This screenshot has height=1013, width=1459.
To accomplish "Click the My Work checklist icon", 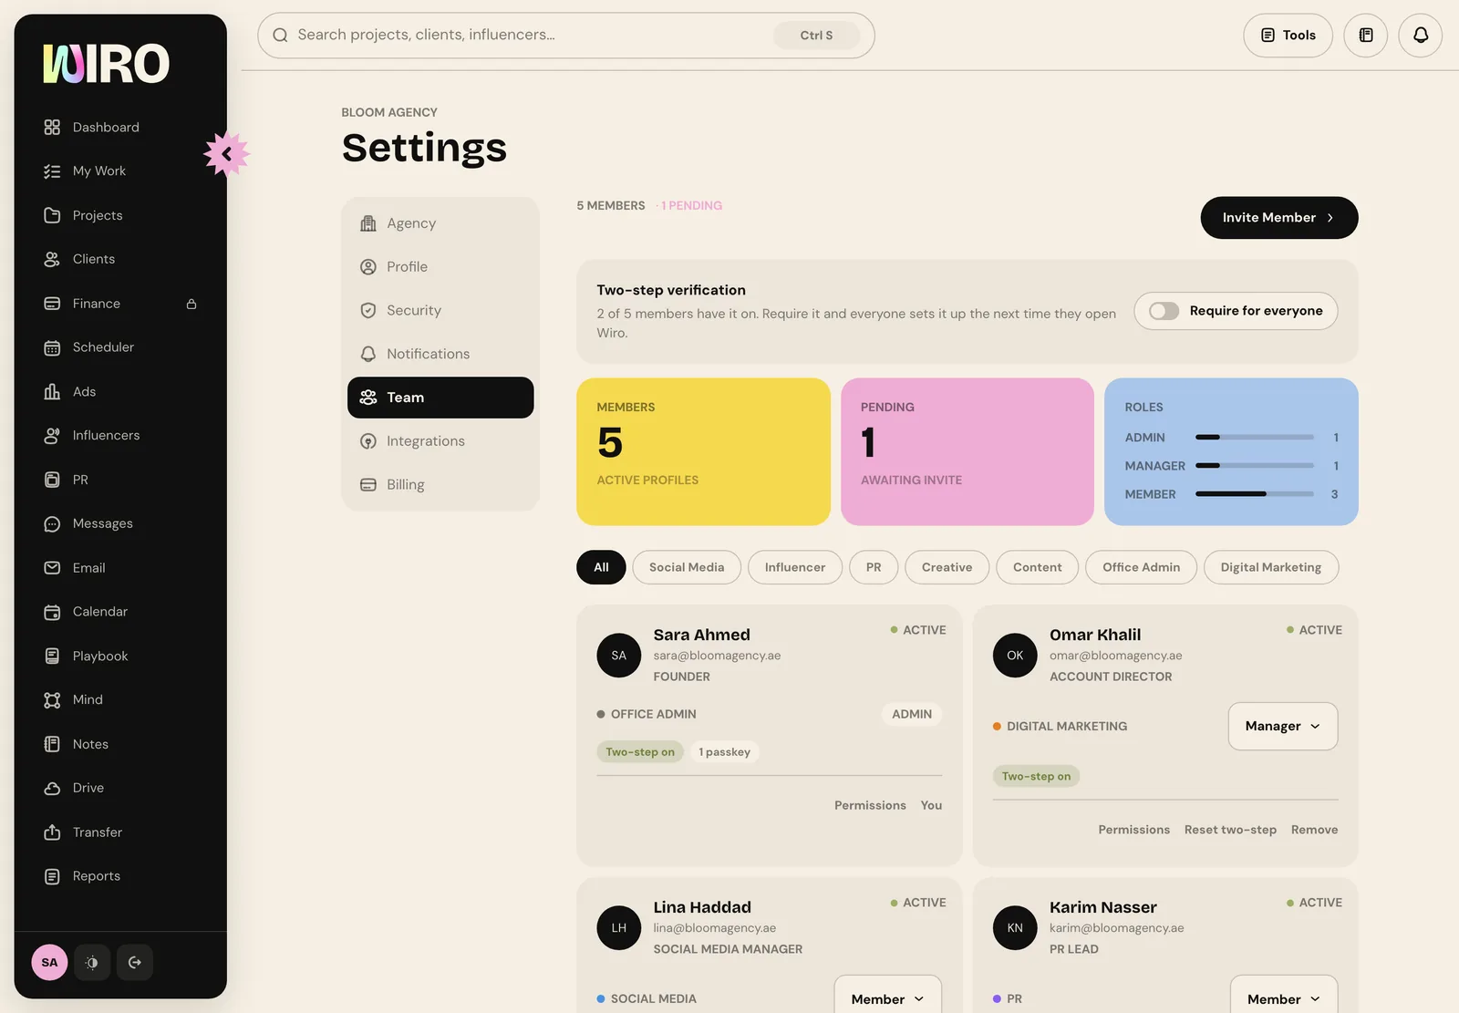I will (x=52, y=171).
